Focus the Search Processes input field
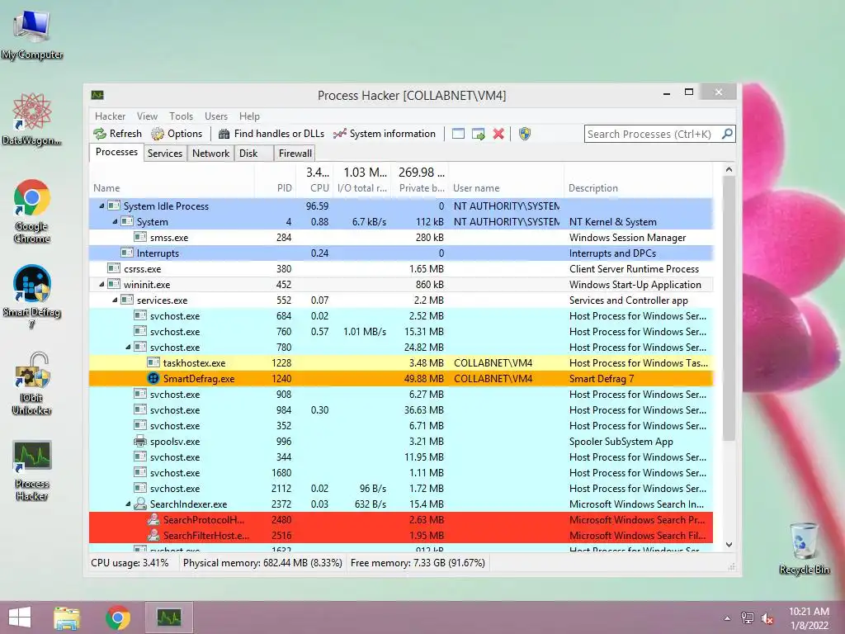 coord(652,134)
